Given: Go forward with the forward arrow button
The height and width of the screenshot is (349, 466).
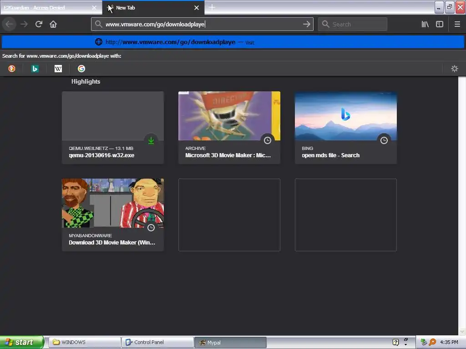Looking at the screenshot, I should pyautogui.click(x=24, y=24).
